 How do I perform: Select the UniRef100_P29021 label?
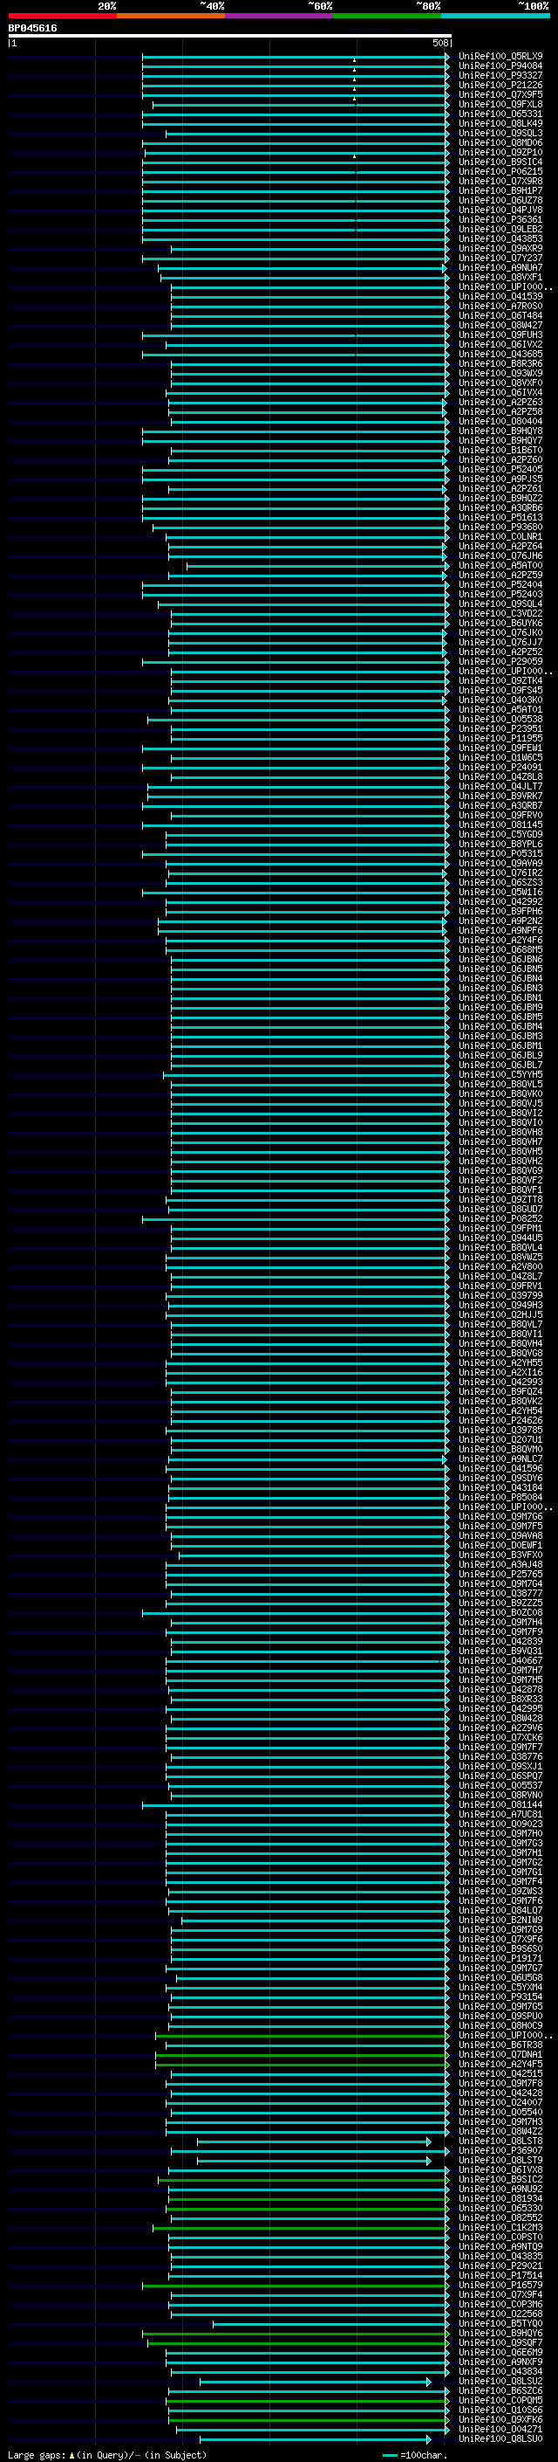(500, 2265)
